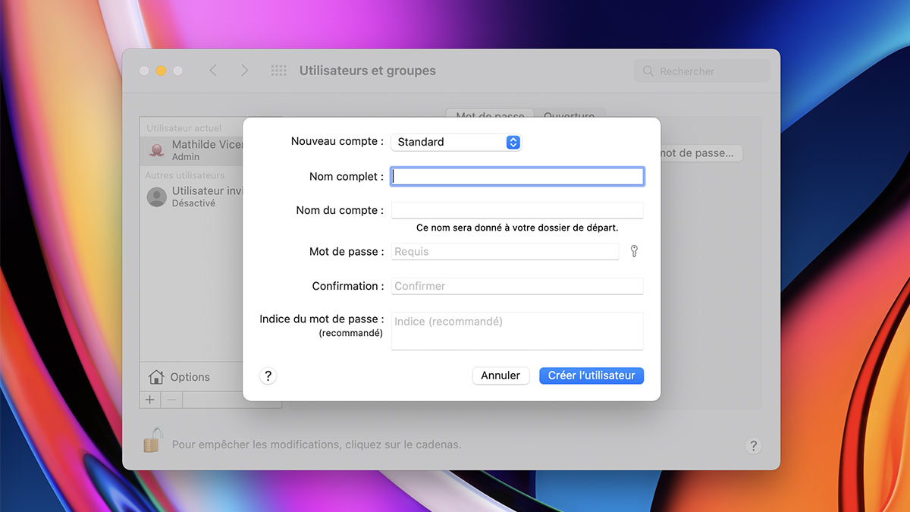Select the Mot de passe Requis field
910x512 pixels.
505,251
